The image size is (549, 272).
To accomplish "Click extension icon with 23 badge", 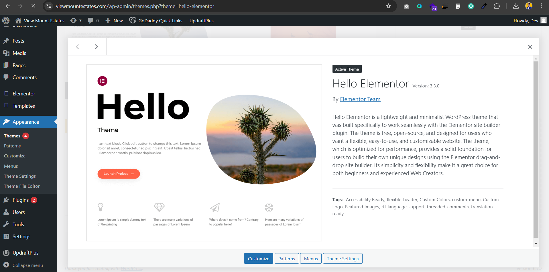I will coord(433,7).
